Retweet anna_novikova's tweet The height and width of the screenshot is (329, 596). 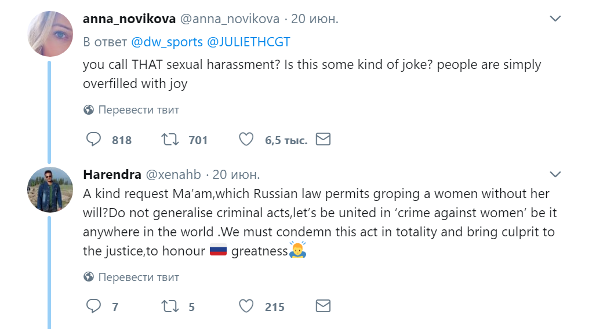(170, 140)
